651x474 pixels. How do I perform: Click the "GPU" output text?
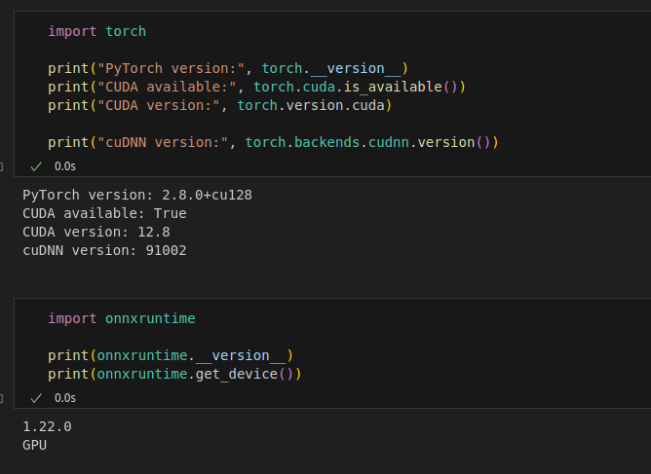34,445
